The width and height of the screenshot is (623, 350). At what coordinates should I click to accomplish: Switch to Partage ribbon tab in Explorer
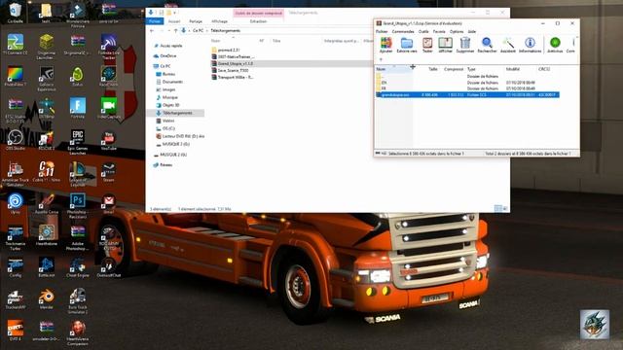196,21
